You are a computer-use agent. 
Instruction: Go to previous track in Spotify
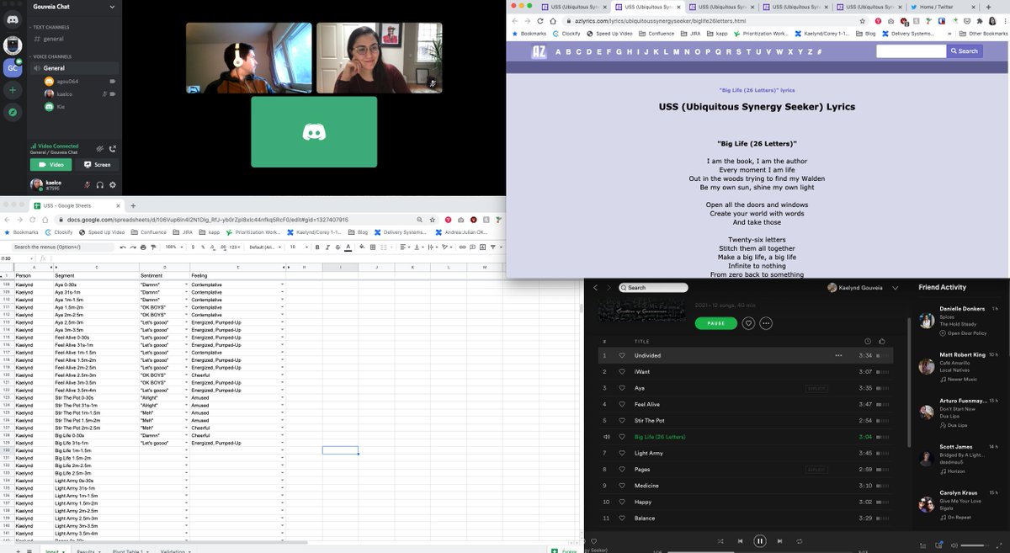(x=740, y=541)
